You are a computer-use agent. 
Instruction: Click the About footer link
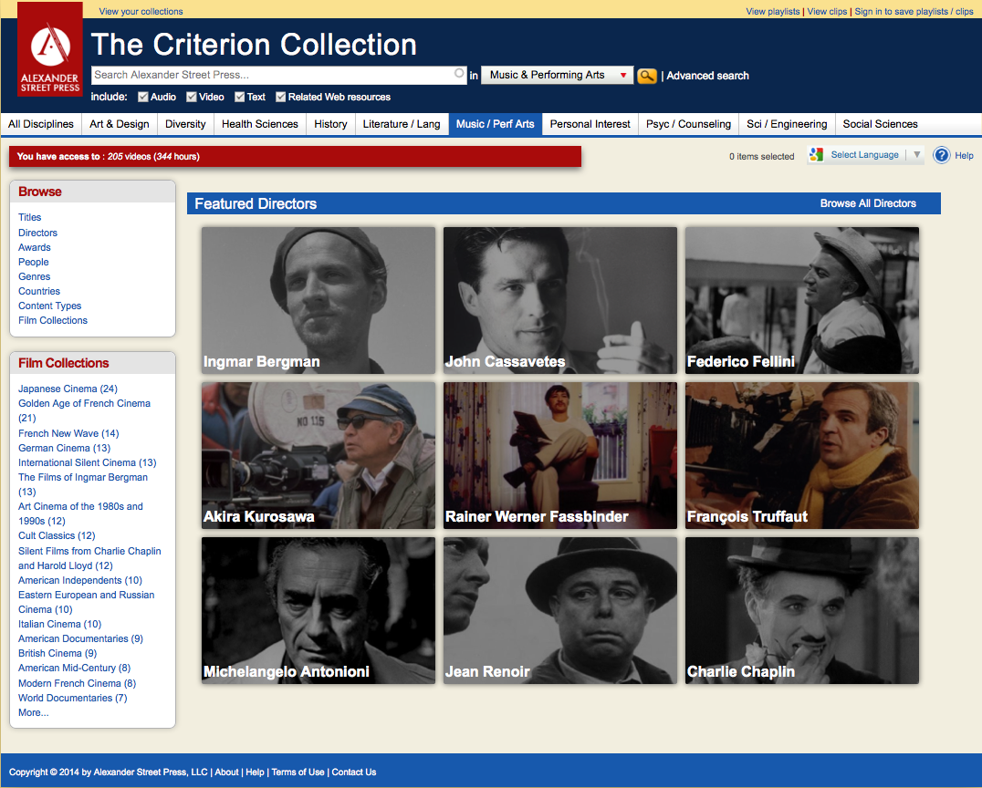click(x=226, y=772)
